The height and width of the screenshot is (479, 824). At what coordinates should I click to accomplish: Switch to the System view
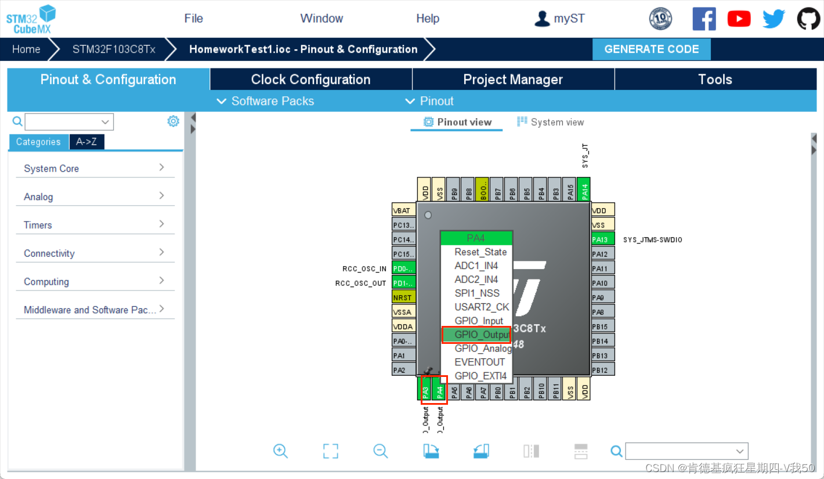550,122
